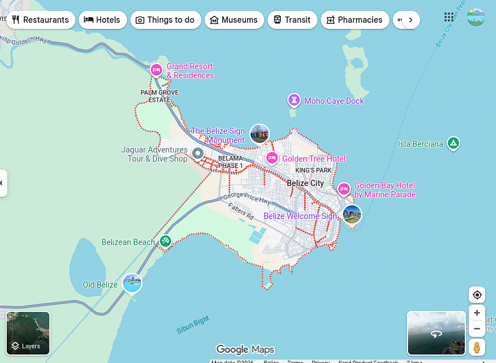Open the Grand Resort & Residences hotel pin

click(157, 70)
